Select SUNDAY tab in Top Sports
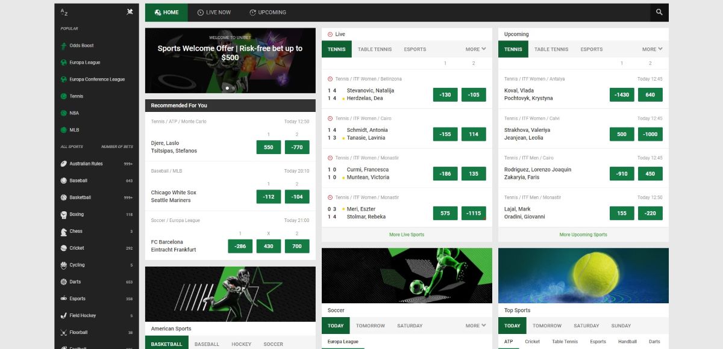723x349 pixels. click(621, 326)
